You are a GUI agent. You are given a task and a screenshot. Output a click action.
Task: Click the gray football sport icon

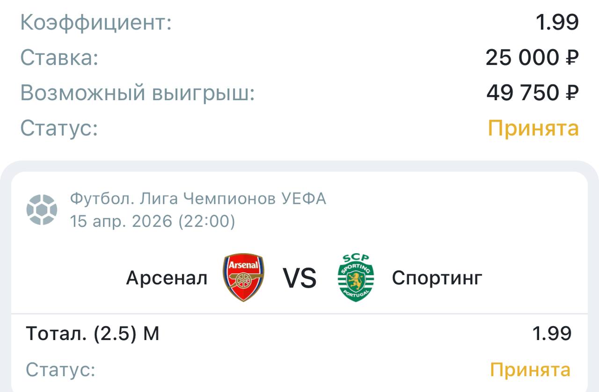tap(42, 210)
